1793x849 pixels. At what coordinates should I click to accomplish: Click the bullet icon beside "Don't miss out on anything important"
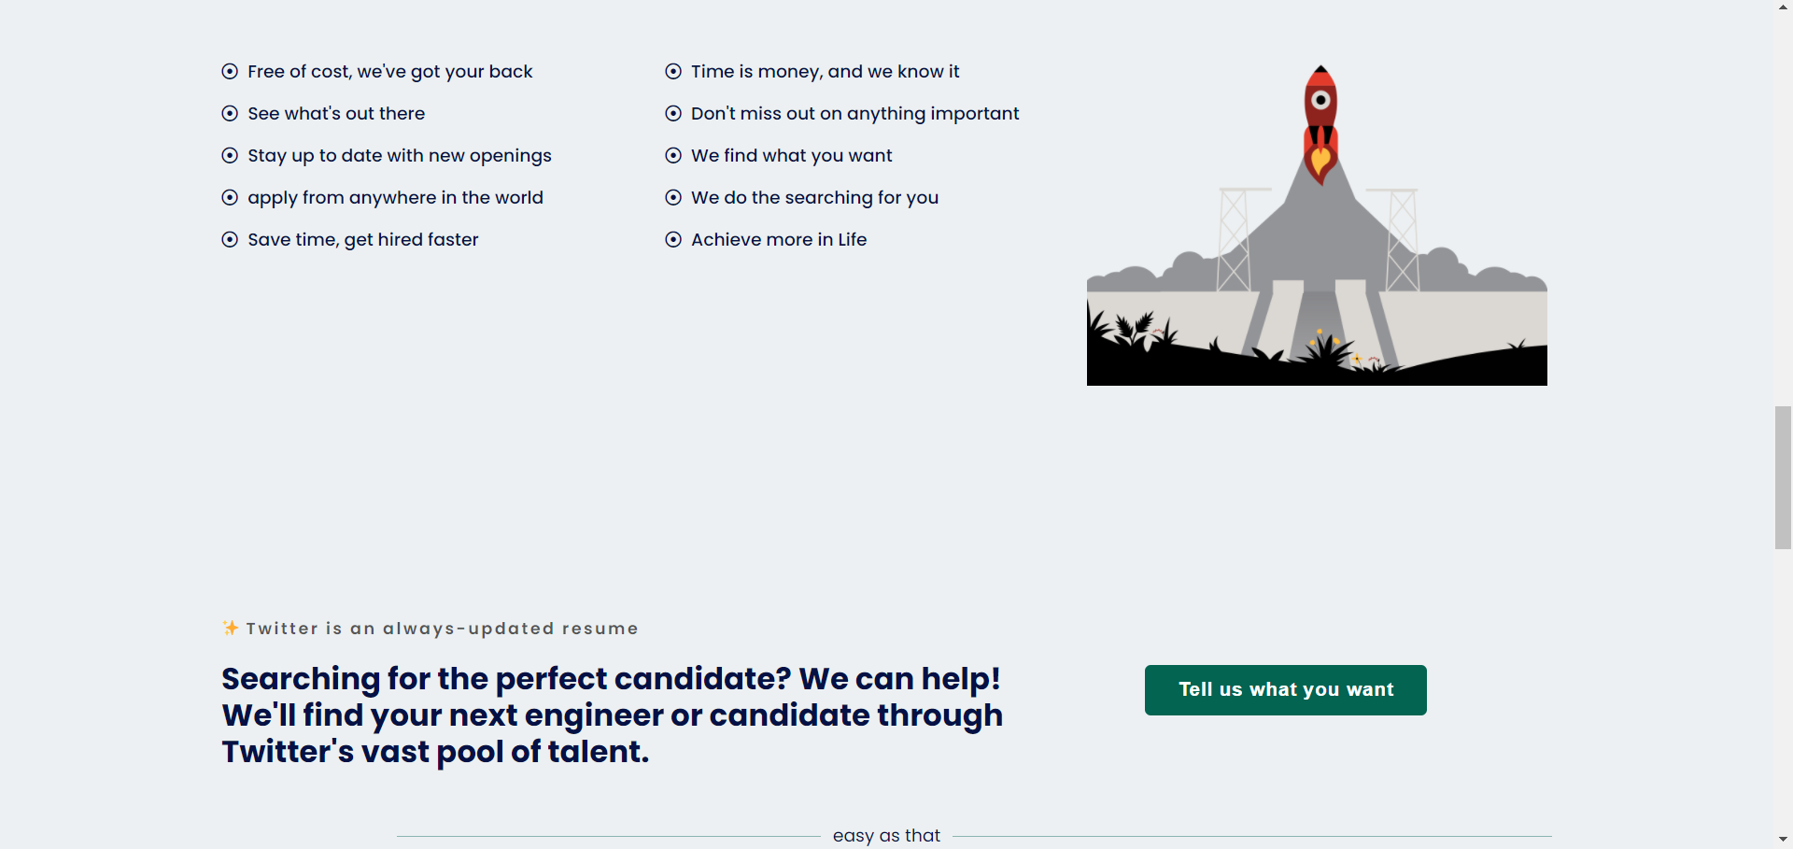click(673, 114)
